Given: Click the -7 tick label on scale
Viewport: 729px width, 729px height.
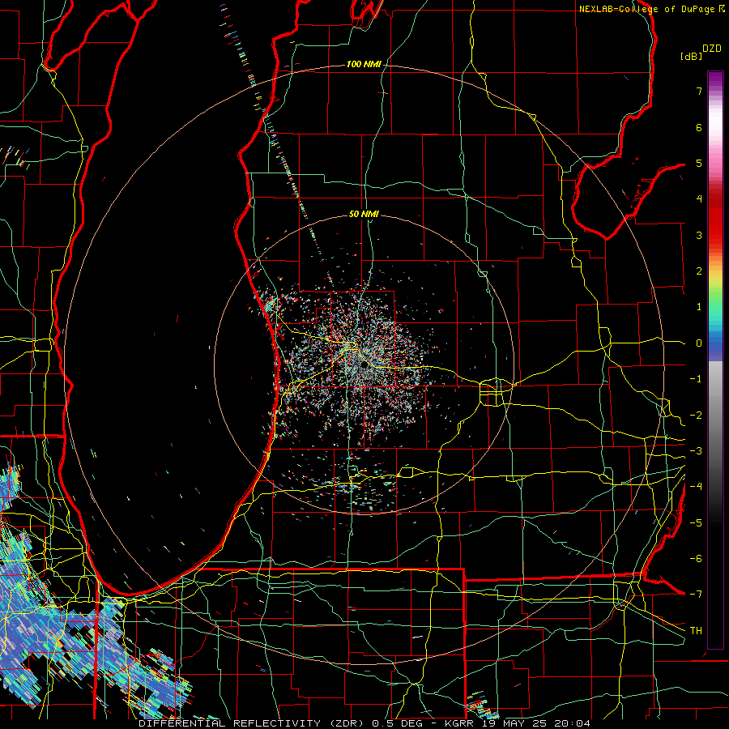Looking at the screenshot, I should [696, 595].
